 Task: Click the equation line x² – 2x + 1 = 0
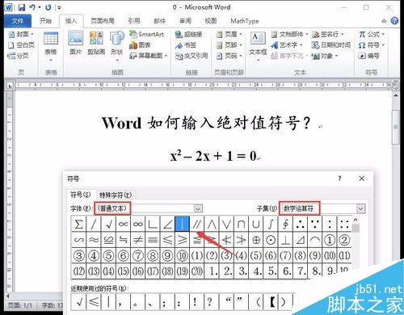tap(214, 155)
